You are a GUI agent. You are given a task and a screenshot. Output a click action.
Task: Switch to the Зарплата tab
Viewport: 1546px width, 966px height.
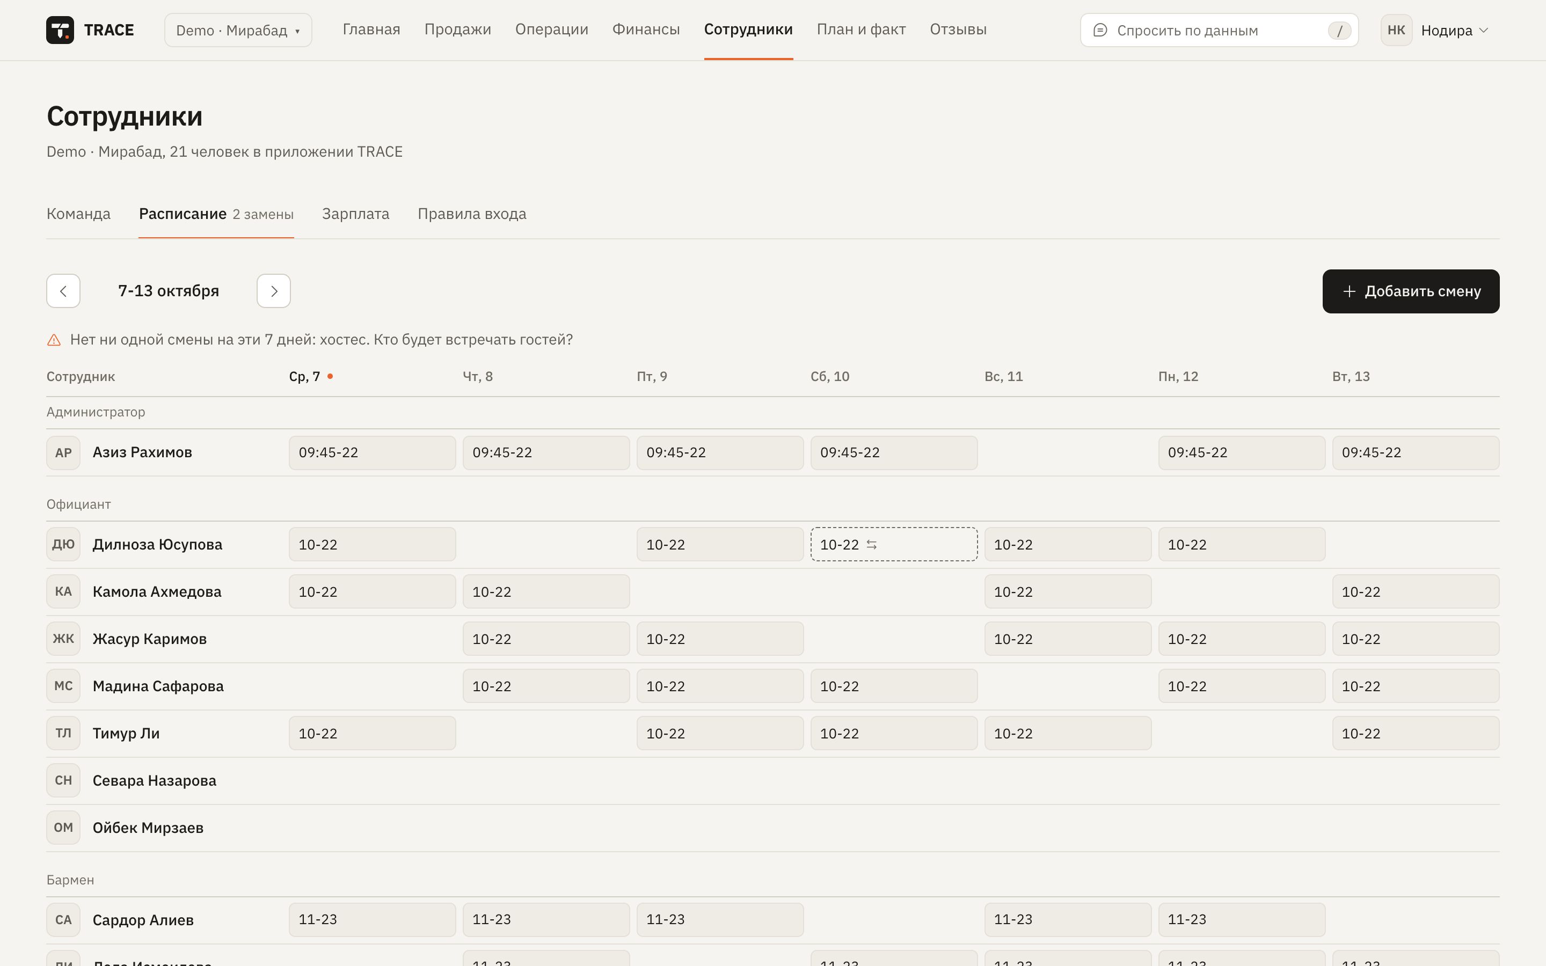pyautogui.click(x=356, y=214)
